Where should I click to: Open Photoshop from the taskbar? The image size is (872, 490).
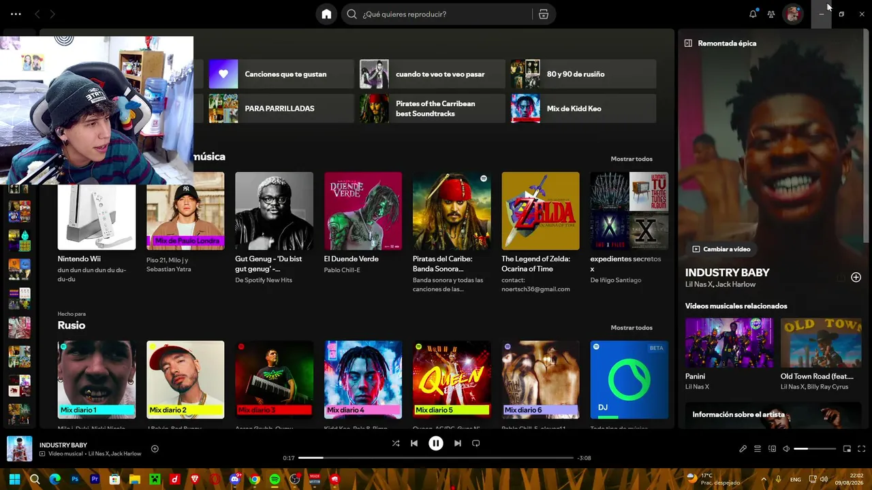(75, 479)
